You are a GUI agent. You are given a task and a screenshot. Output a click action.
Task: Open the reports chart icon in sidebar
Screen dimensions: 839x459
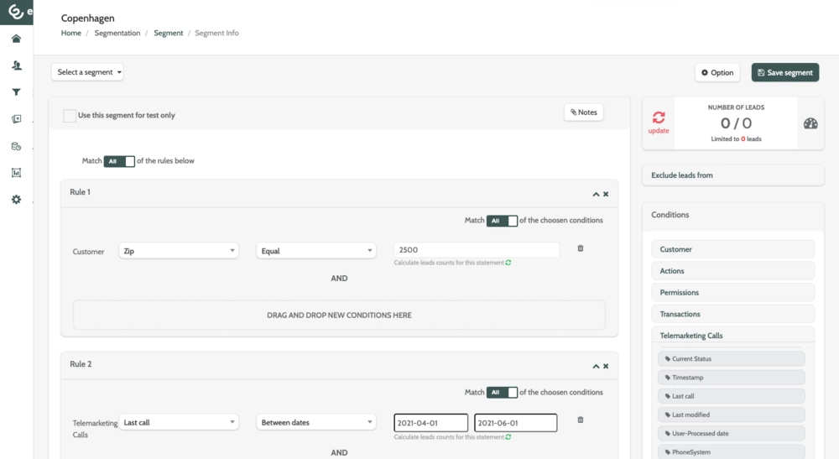[x=16, y=173]
